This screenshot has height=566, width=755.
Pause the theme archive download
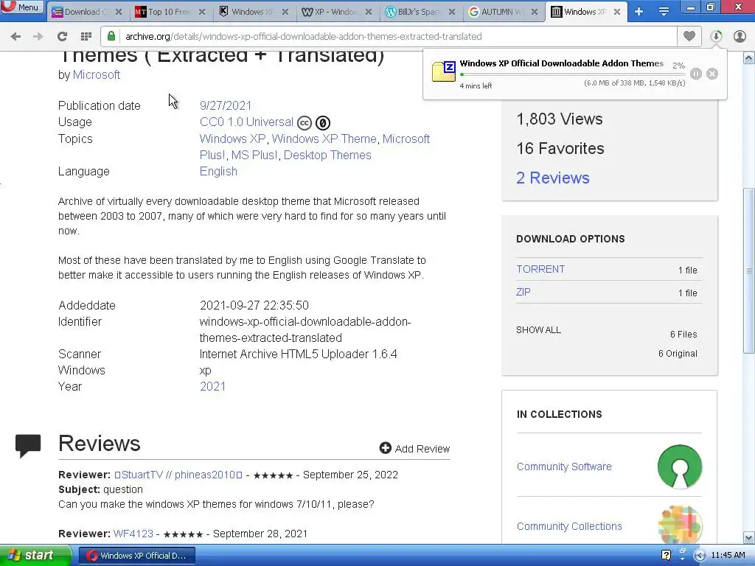[x=696, y=74]
